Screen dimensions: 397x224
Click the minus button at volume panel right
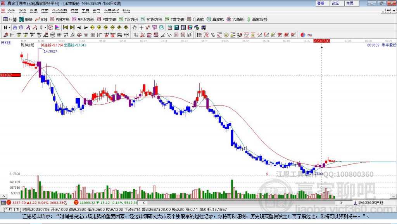[393, 196]
